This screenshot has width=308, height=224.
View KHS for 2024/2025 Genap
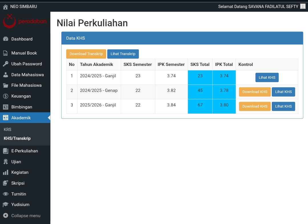[x=283, y=92]
